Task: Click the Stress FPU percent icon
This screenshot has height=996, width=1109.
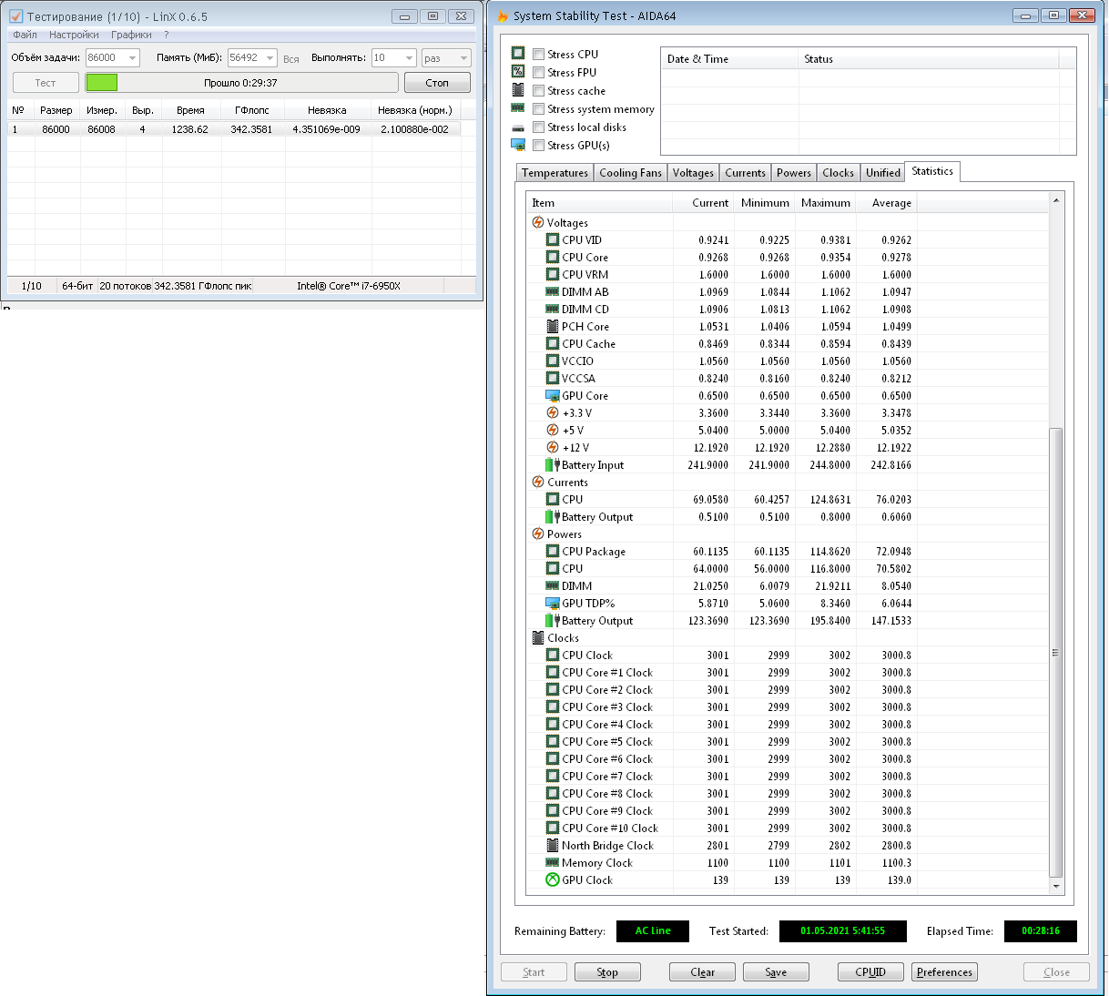Action: coord(518,72)
